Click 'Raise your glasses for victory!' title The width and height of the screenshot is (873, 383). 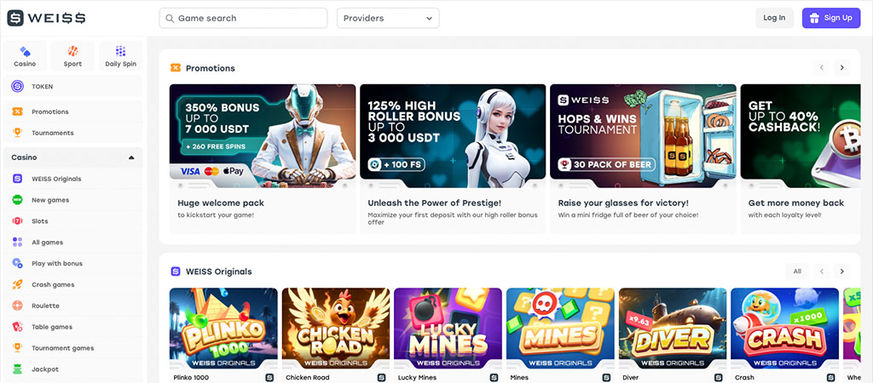point(623,203)
